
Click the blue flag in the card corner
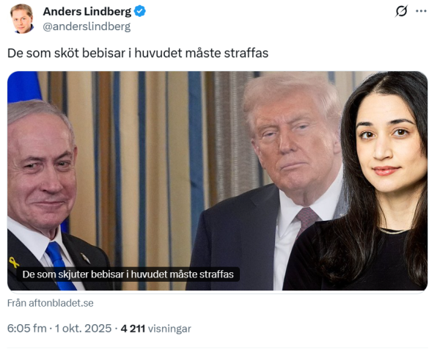tap(23, 87)
